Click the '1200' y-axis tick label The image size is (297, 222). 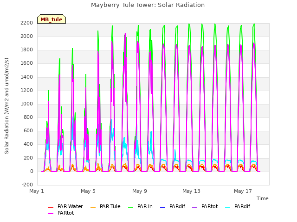[x=27, y=91]
